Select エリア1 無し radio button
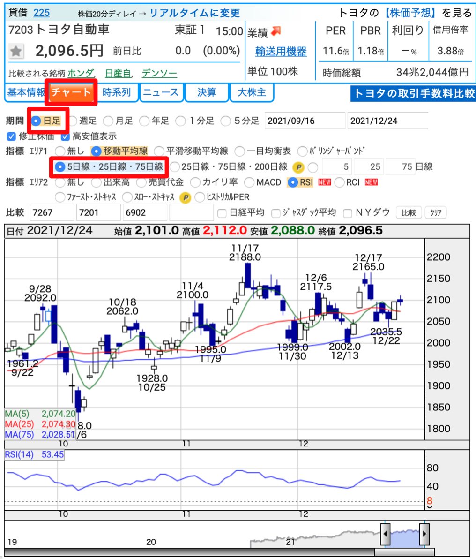The width and height of the screenshot is (476, 559). point(60,151)
